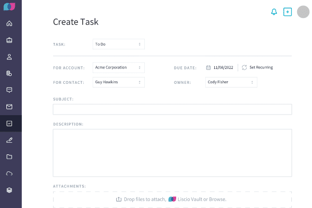Open the chat messages icon in sidebar
The width and height of the screenshot is (312, 208).
pyautogui.click(x=9, y=90)
